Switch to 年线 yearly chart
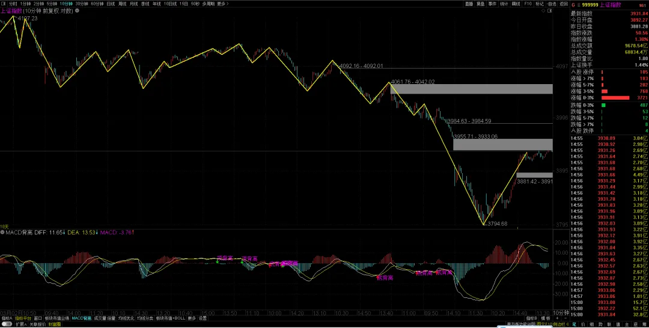Image resolution: width=649 pixels, height=328 pixels. 156,4
